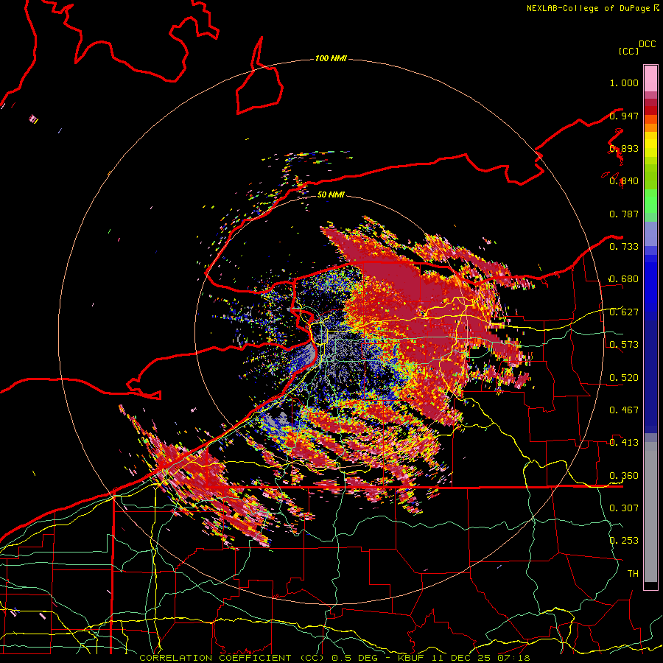Click the 0.893 scale value
663x663 pixels.
tap(624, 148)
